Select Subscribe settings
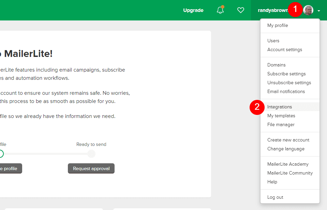The image size is (327, 210). point(286,74)
